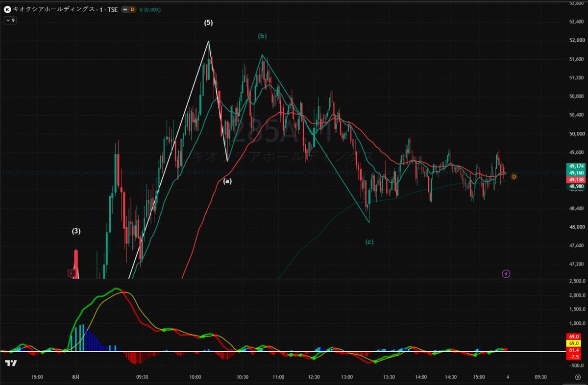The height and width of the screenshot is (385, 588).
Task: Click the red 69.0 indicator value label
Action: [575, 337]
